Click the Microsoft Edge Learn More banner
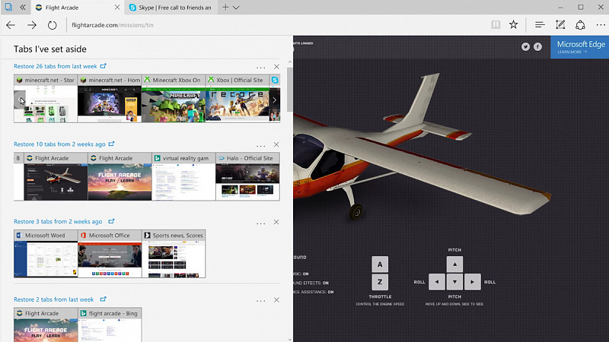This screenshot has width=609, height=342. point(579,47)
